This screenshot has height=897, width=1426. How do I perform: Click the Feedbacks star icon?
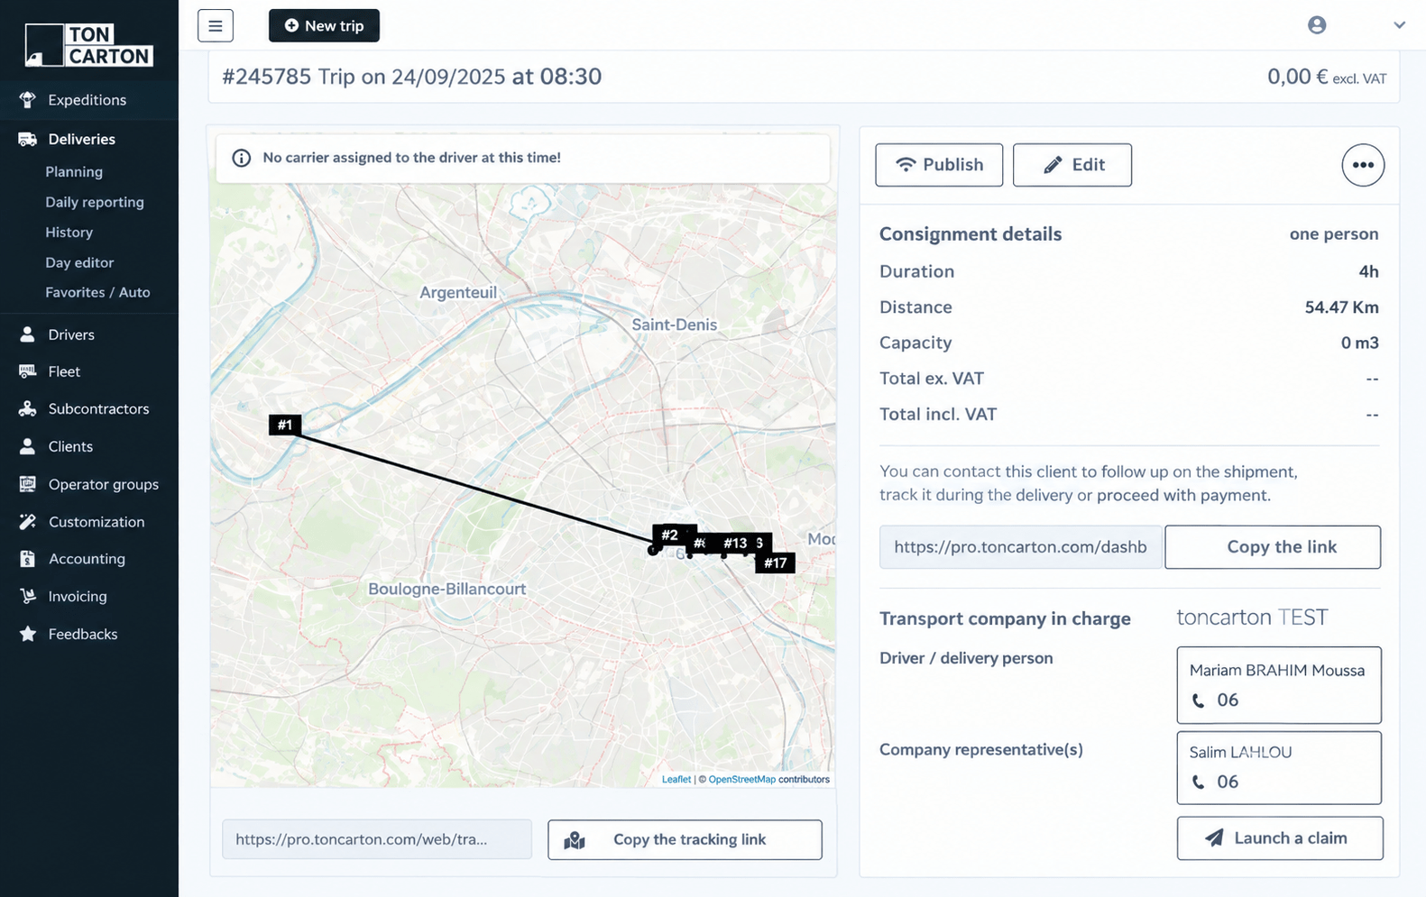point(27,634)
